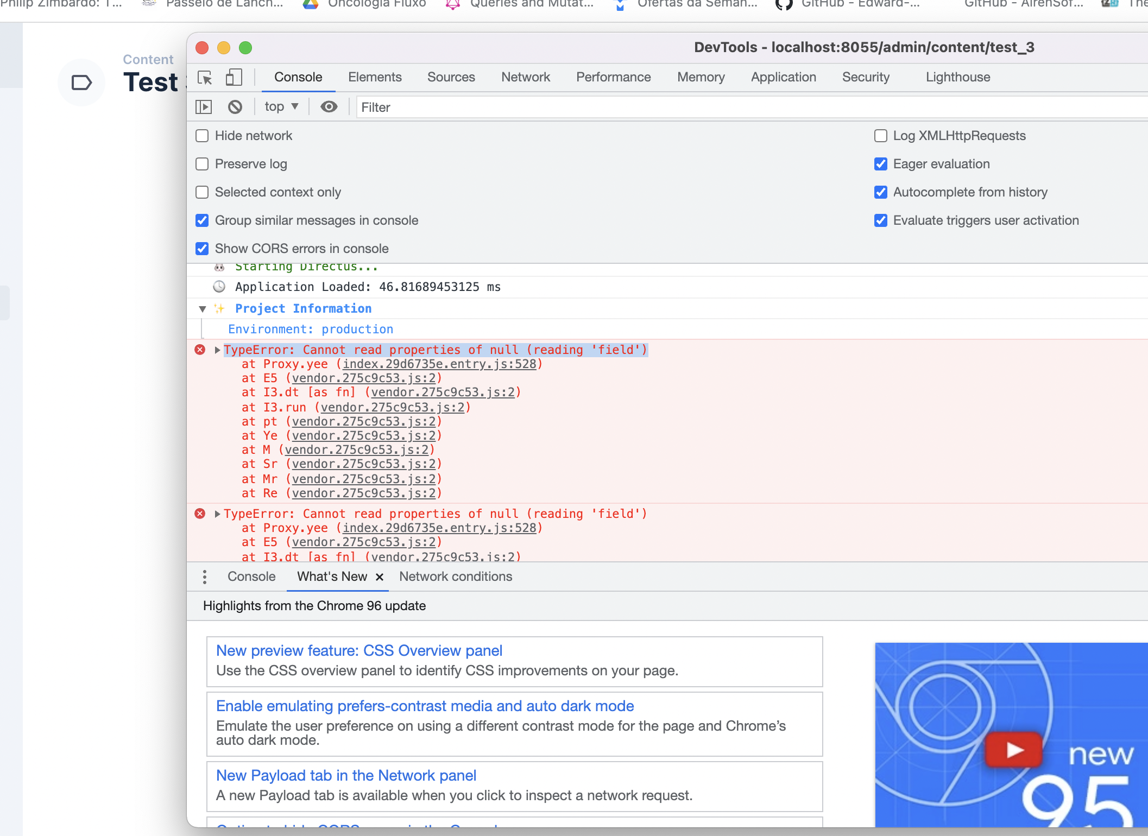The image size is (1148, 836).
Task: Show the console sidebar icon
Action: click(x=204, y=107)
